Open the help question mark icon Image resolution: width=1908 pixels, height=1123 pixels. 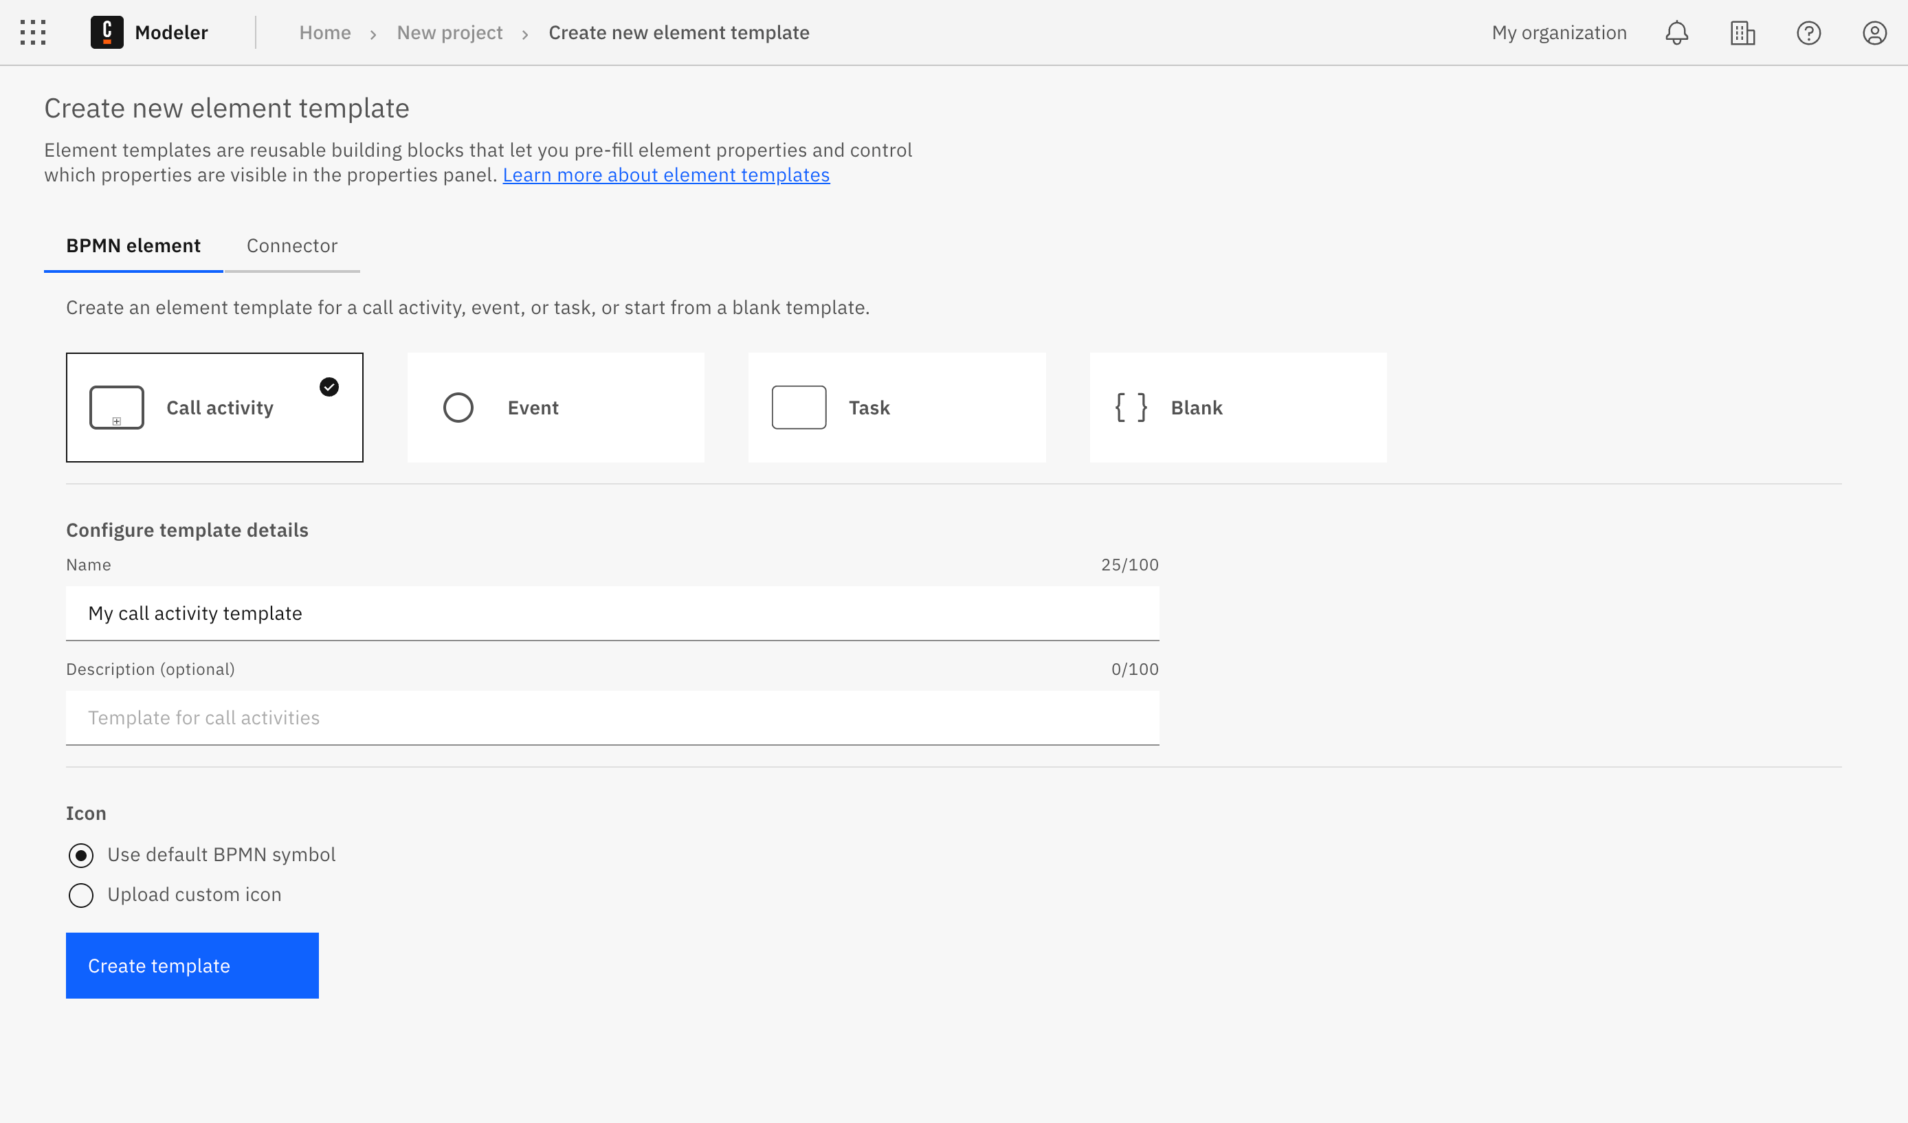point(1808,32)
